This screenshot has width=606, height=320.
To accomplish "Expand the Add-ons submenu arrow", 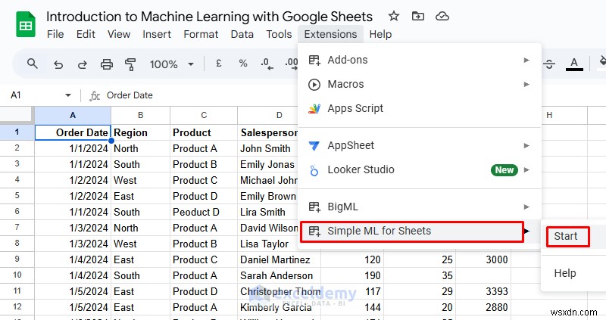I will tap(526, 61).
